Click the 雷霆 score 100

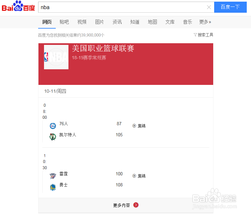click(119, 174)
